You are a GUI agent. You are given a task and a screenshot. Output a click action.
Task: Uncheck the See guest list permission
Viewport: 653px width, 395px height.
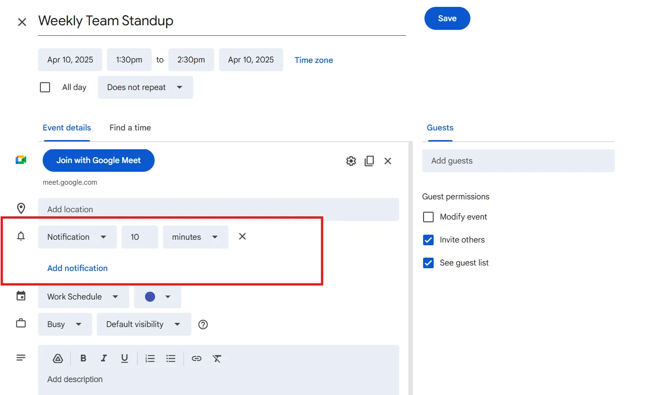tap(428, 263)
